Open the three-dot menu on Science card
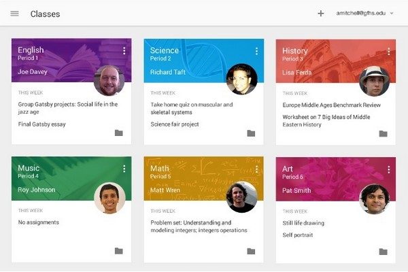Viewport: 408px width, 272px height. point(256,51)
